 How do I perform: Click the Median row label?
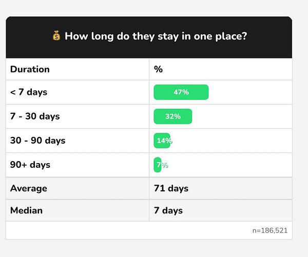pyautogui.click(x=27, y=210)
